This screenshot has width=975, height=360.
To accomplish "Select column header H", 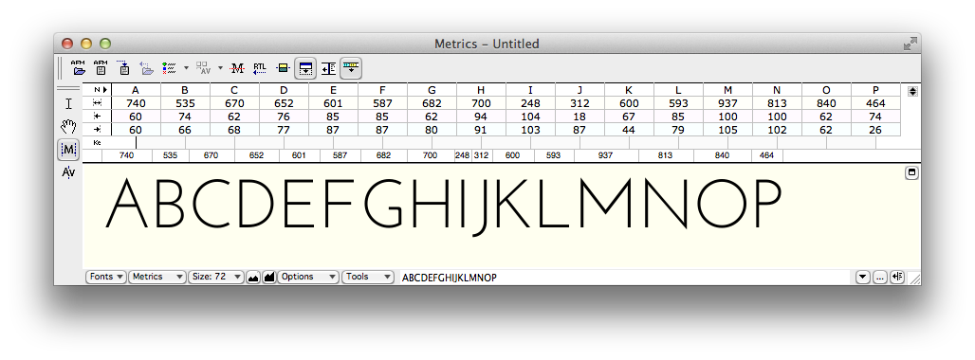I will point(481,90).
